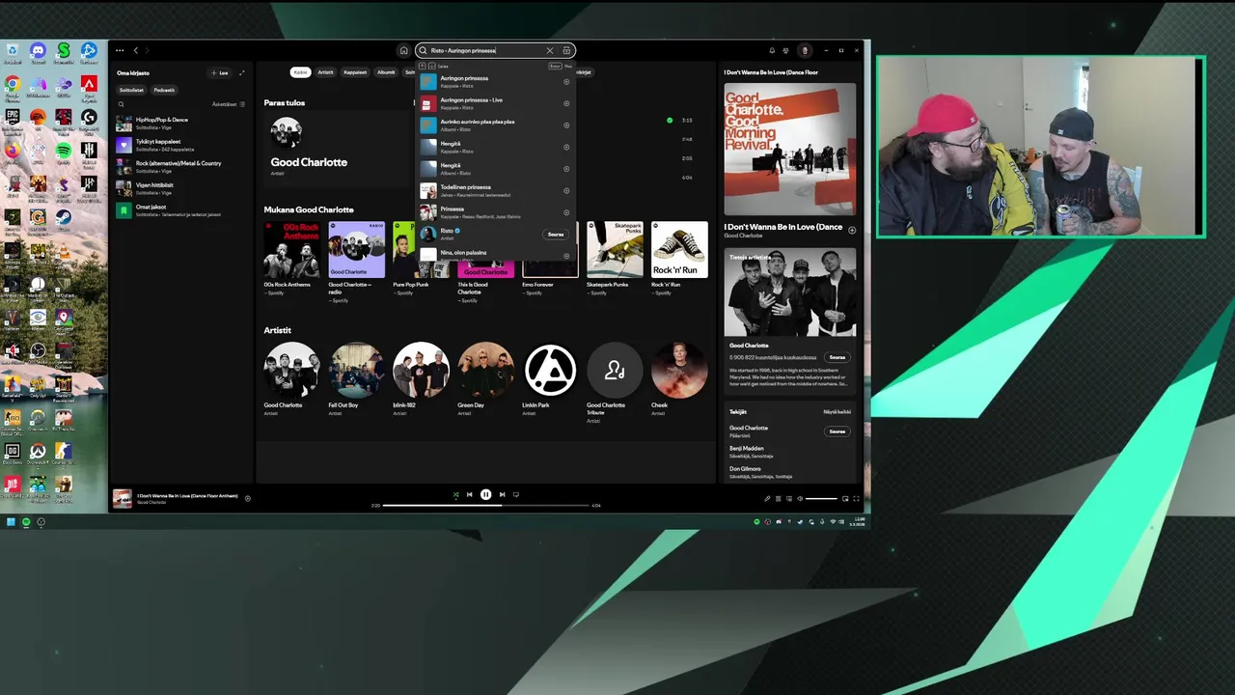Skip to previous track
1235x695 pixels.
click(x=470, y=494)
